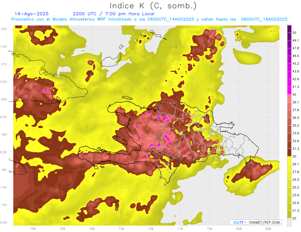Click the colorbar value '37.8'
Viewport: 301px width, 232px height.
(x=296, y=110)
